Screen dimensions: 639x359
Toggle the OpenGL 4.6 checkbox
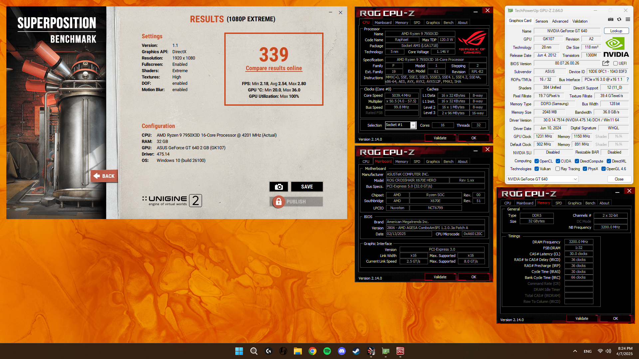click(x=603, y=169)
